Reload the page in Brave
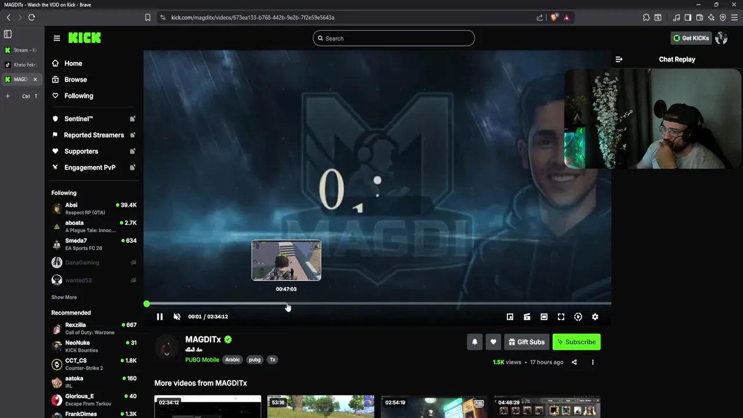This screenshot has width=743, height=418. [32, 17]
